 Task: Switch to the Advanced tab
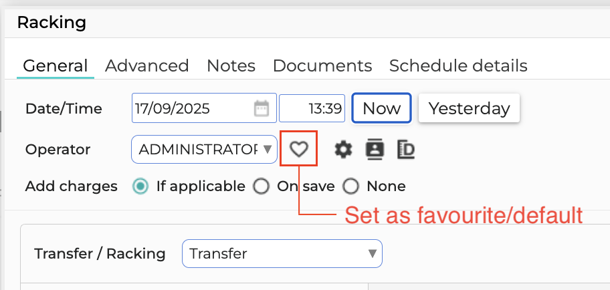[146, 65]
